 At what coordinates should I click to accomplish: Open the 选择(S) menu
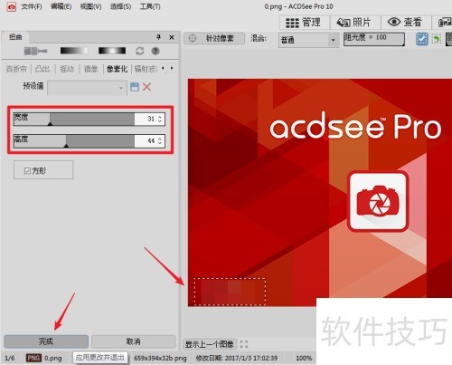pyautogui.click(x=120, y=6)
